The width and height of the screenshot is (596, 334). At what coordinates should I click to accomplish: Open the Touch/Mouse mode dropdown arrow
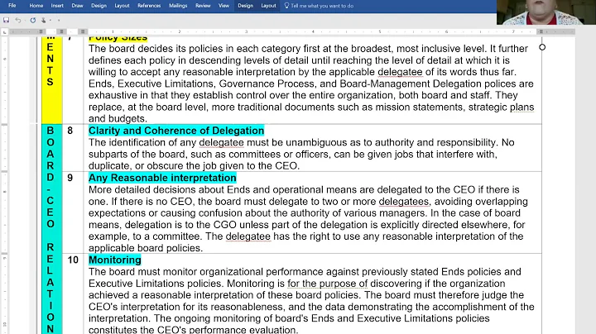pos(50,20)
